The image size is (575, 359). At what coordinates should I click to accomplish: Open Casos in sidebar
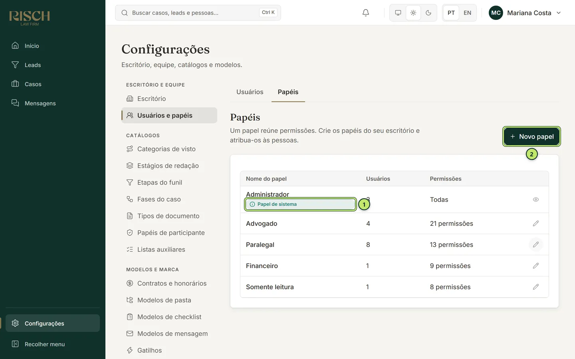[x=53, y=84]
